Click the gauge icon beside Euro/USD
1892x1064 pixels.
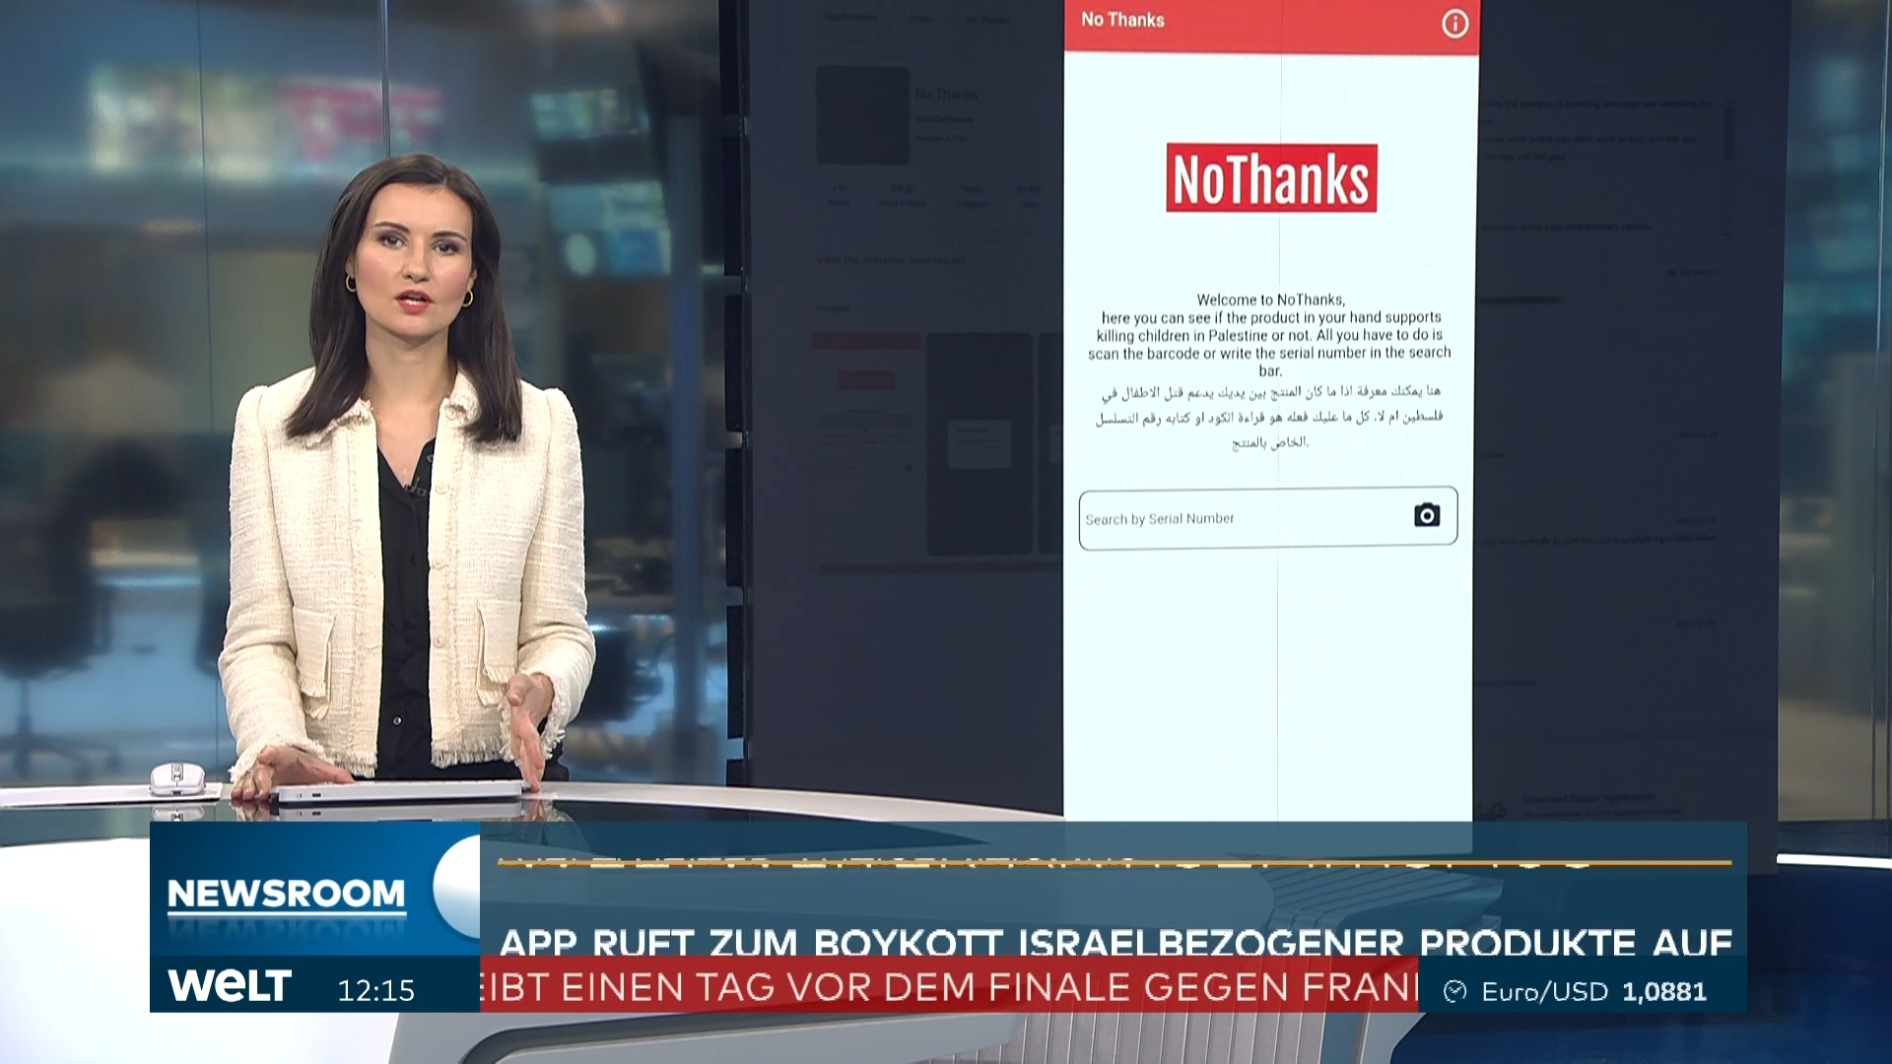point(1455,991)
